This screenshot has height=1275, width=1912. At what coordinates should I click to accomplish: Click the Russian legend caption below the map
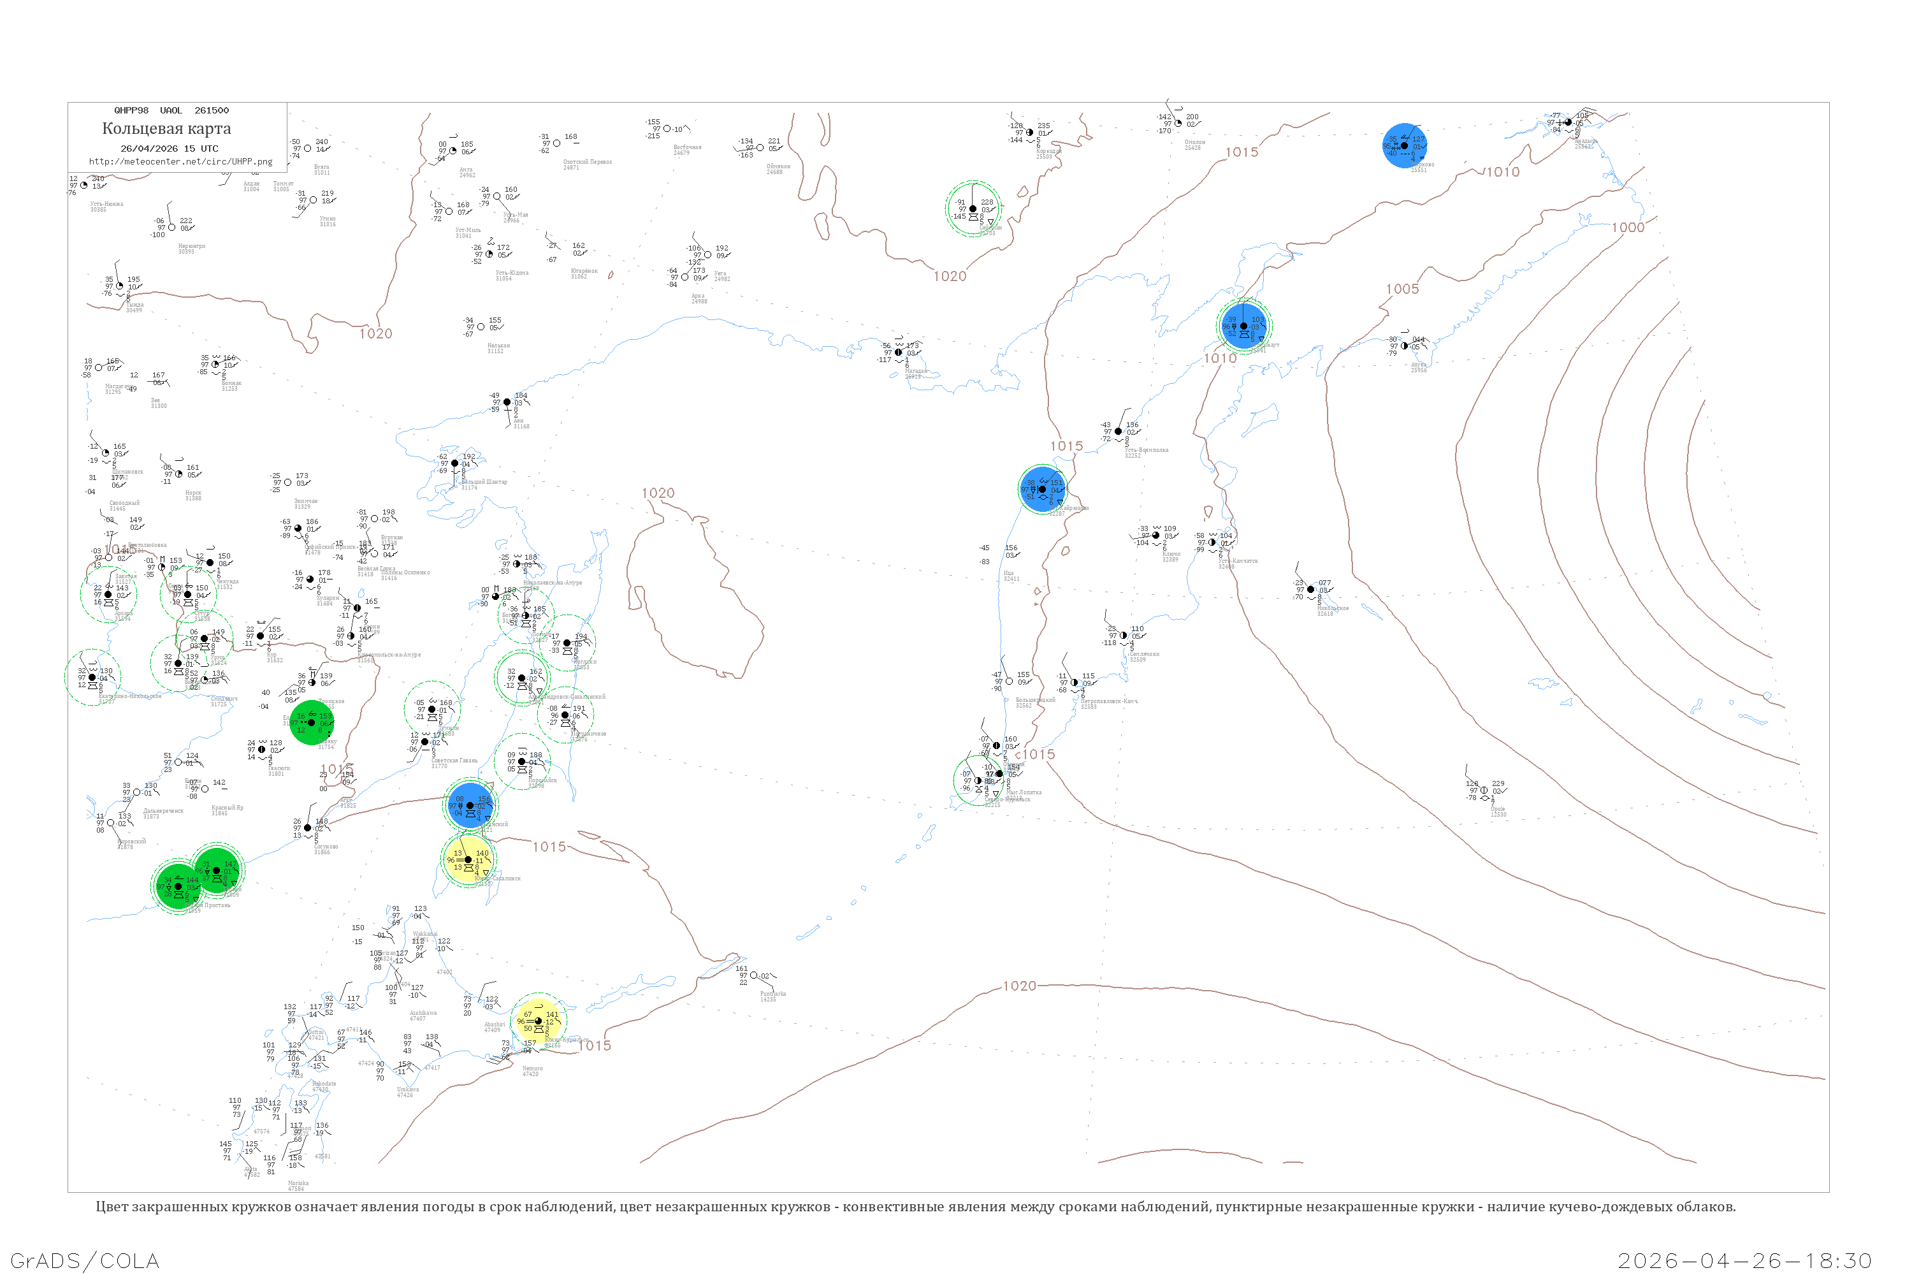point(915,1207)
